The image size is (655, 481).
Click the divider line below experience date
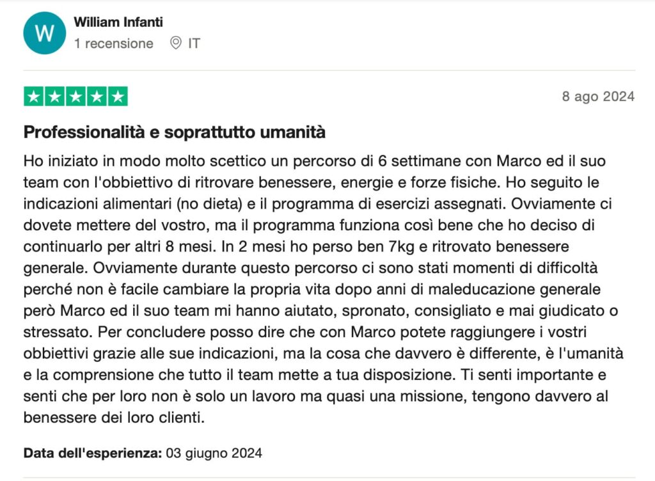329,478
